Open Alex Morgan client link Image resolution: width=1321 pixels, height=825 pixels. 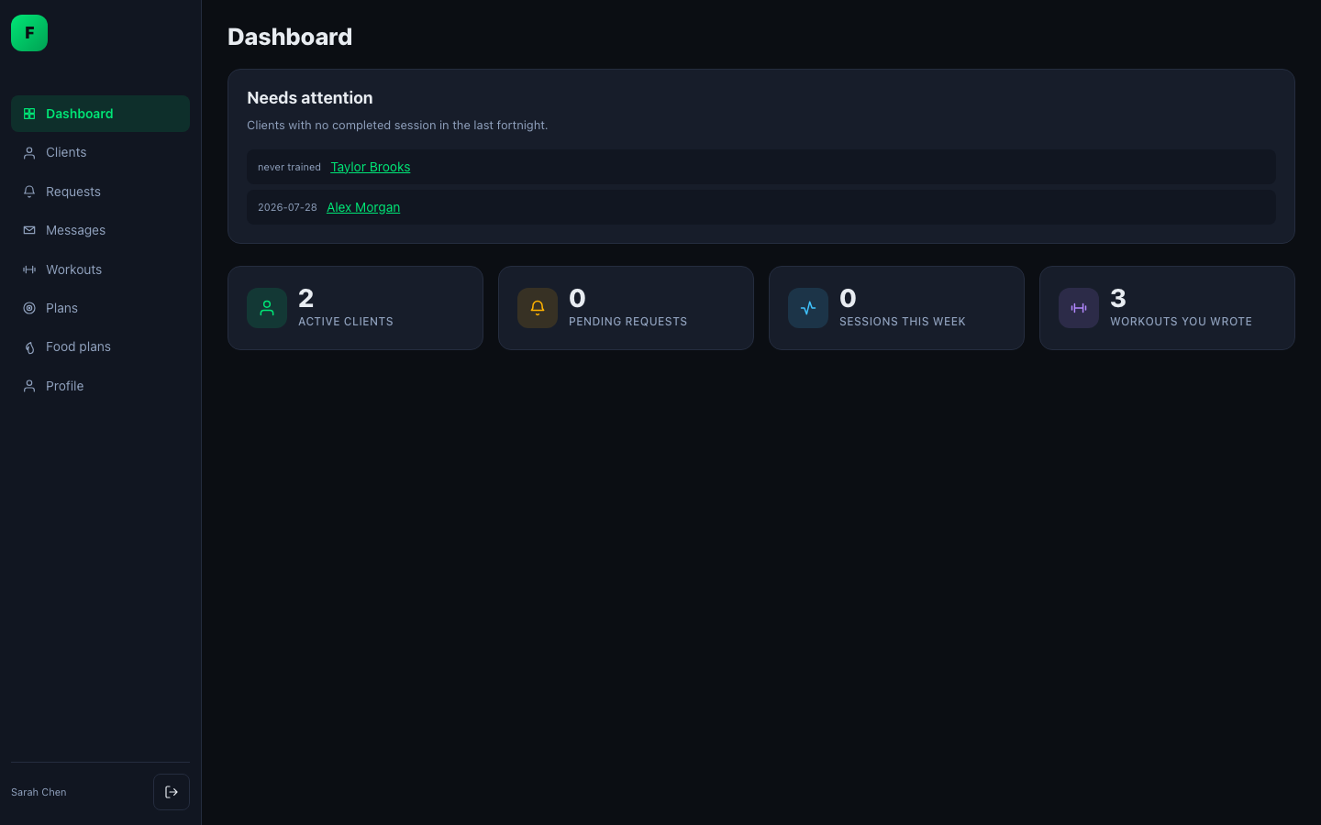(363, 207)
